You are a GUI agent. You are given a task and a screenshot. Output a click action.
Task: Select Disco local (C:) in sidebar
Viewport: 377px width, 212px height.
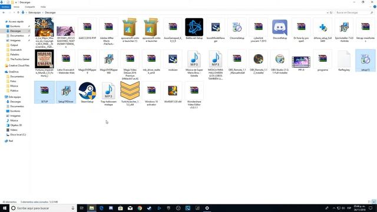(x=18, y=135)
